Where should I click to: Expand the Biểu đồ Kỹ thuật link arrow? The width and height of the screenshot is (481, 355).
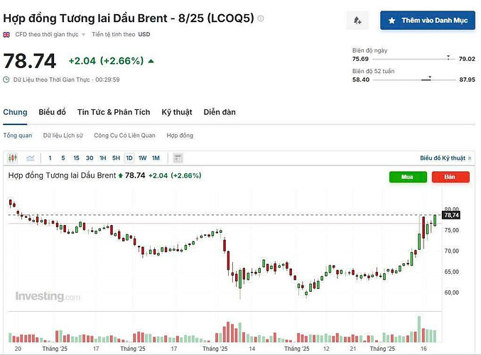point(469,158)
